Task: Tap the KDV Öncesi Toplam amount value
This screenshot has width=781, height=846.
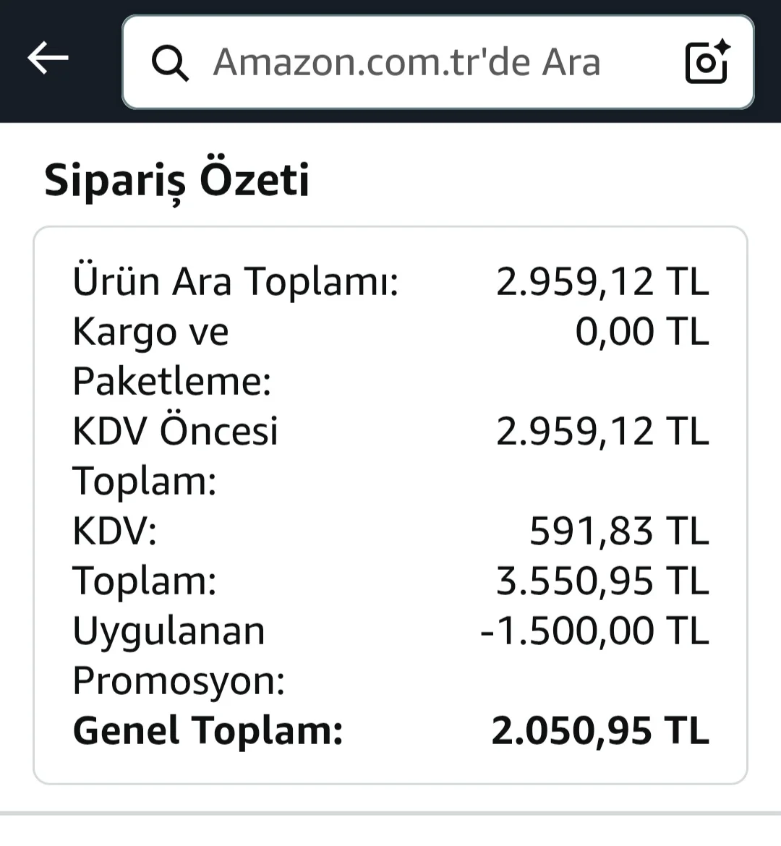Action: (602, 432)
